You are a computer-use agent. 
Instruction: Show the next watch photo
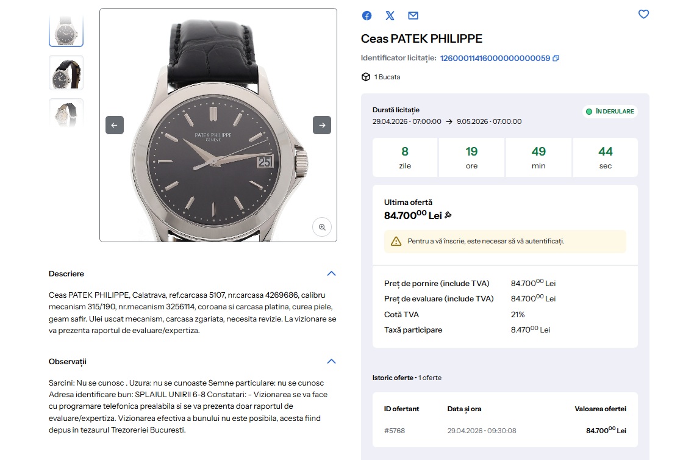[x=322, y=125]
